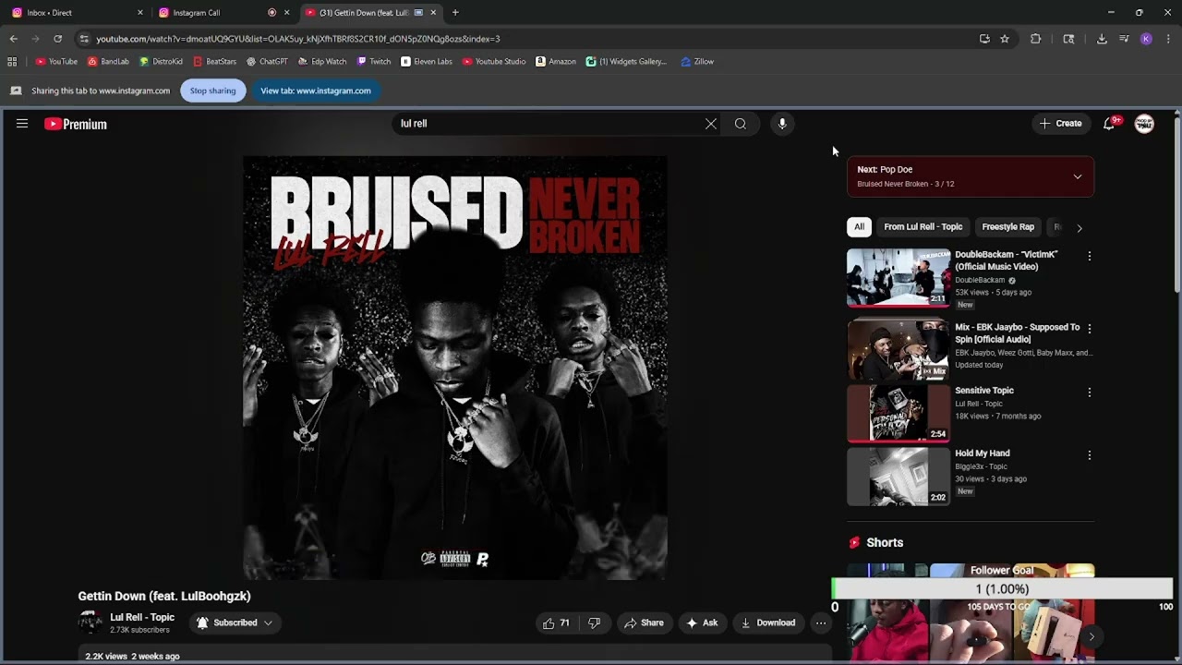Open the Create button

point(1060,124)
